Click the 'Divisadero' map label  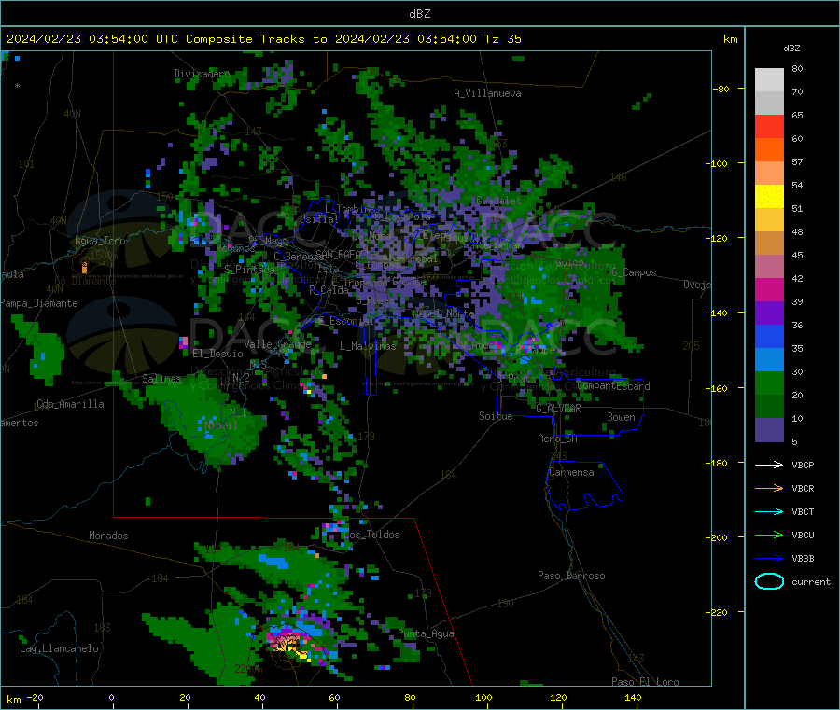[x=202, y=74]
